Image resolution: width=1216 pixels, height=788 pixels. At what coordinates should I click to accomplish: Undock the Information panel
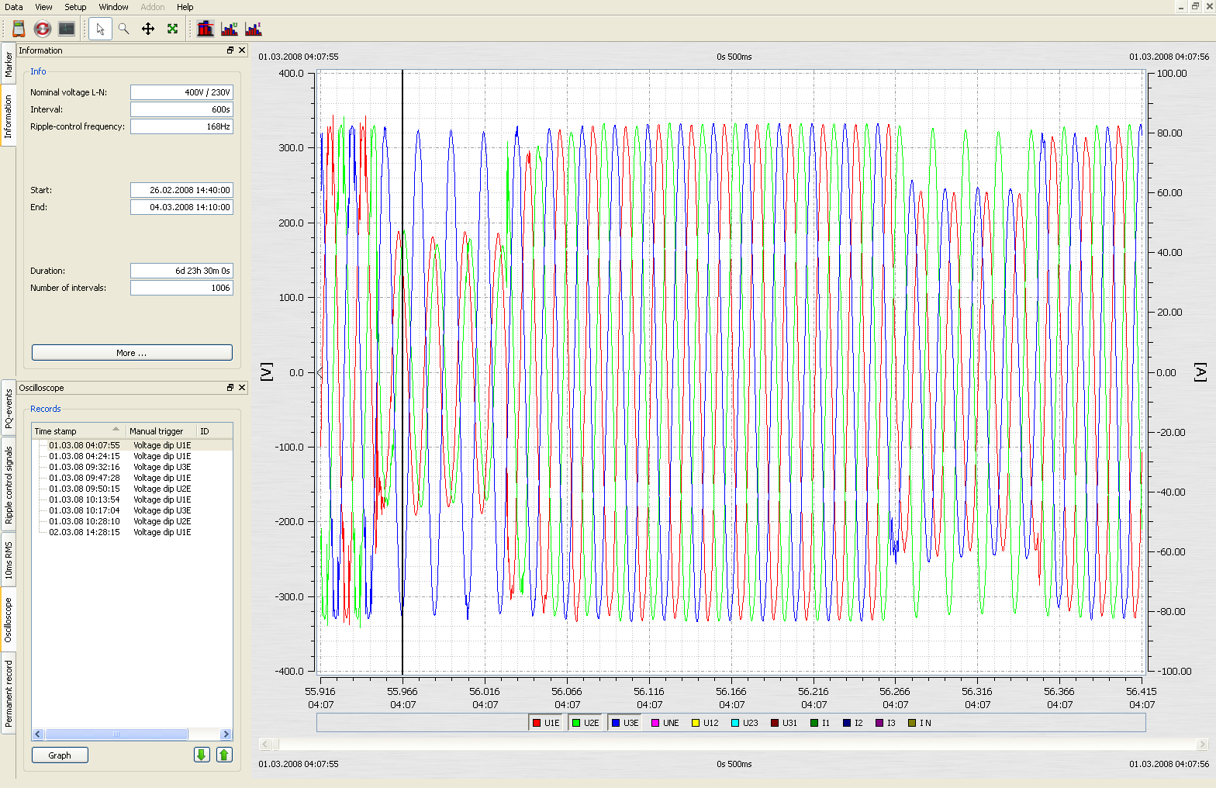[230, 50]
